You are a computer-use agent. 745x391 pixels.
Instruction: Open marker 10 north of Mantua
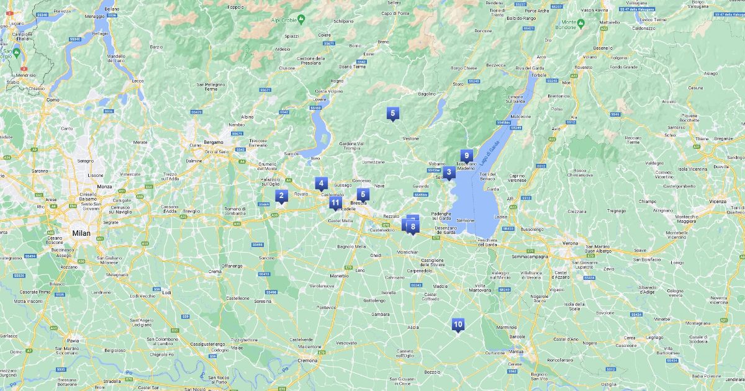click(x=458, y=325)
